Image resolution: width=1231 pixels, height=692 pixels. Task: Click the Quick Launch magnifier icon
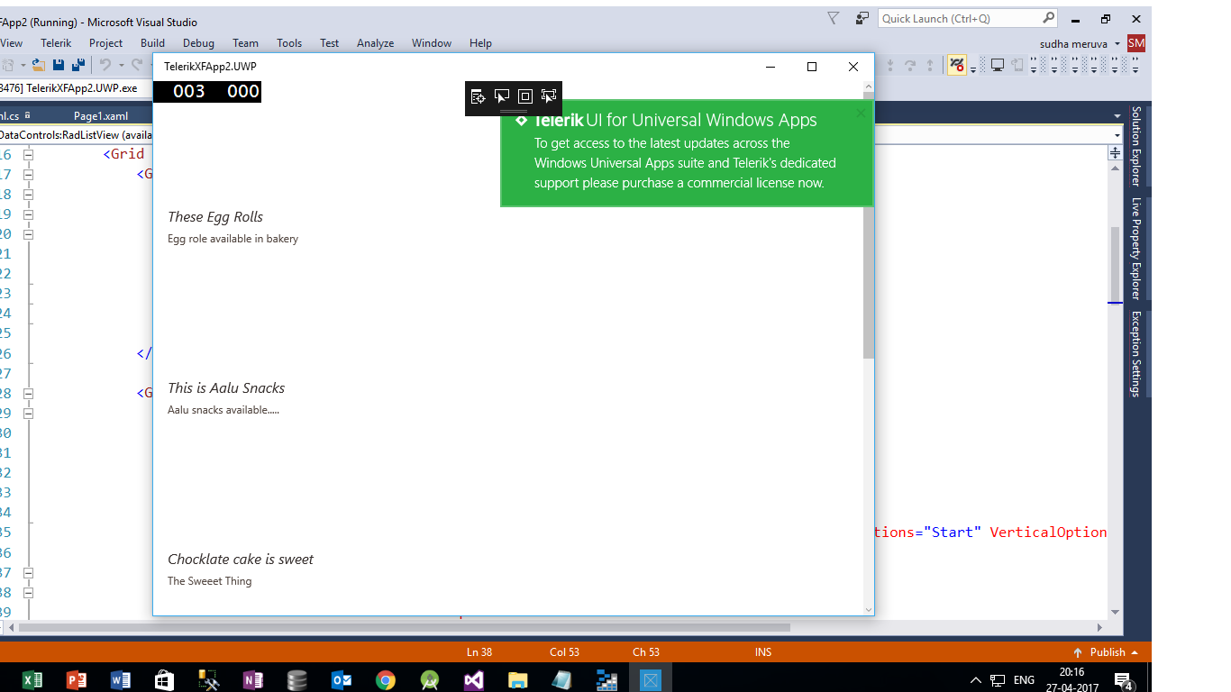(x=1049, y=18)
